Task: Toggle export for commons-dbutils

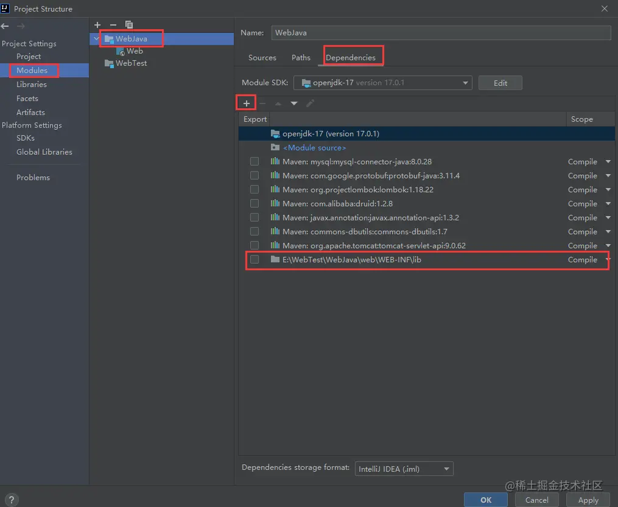Action: (255, 231)
